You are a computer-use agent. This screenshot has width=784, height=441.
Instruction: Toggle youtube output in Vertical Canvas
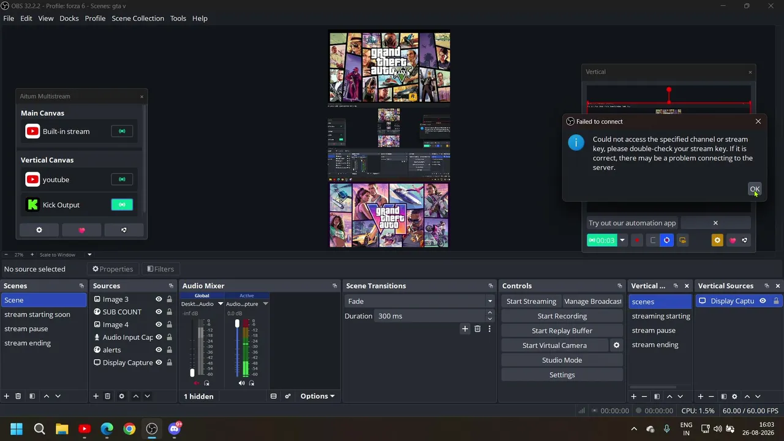(x=122, y=179)
